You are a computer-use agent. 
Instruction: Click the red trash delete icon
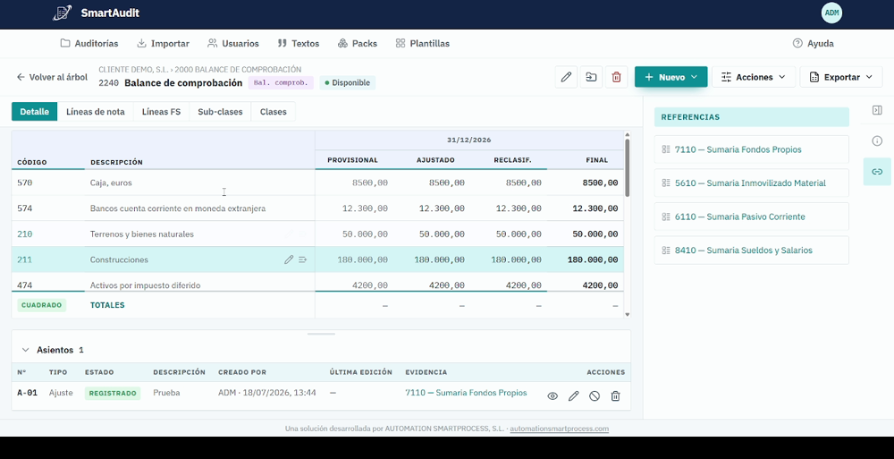point(616,77)
